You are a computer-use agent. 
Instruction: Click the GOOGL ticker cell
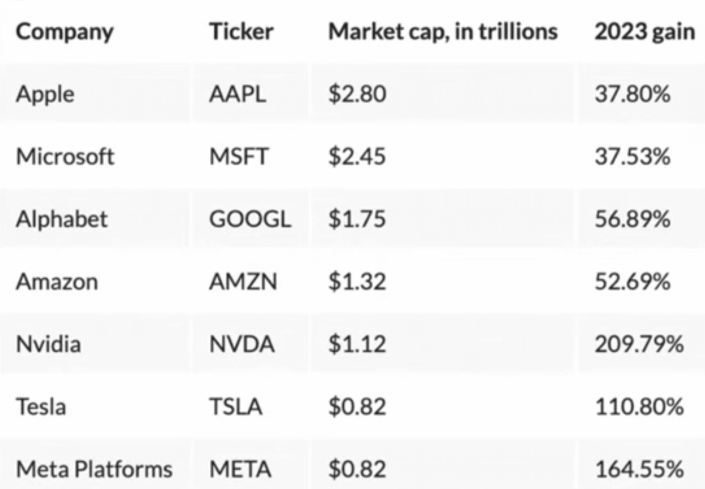[x=250, y=219]
